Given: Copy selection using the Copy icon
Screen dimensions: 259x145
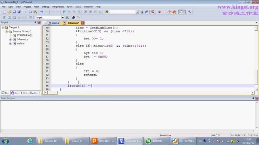Looking at the screenshot, I should 30,12.
